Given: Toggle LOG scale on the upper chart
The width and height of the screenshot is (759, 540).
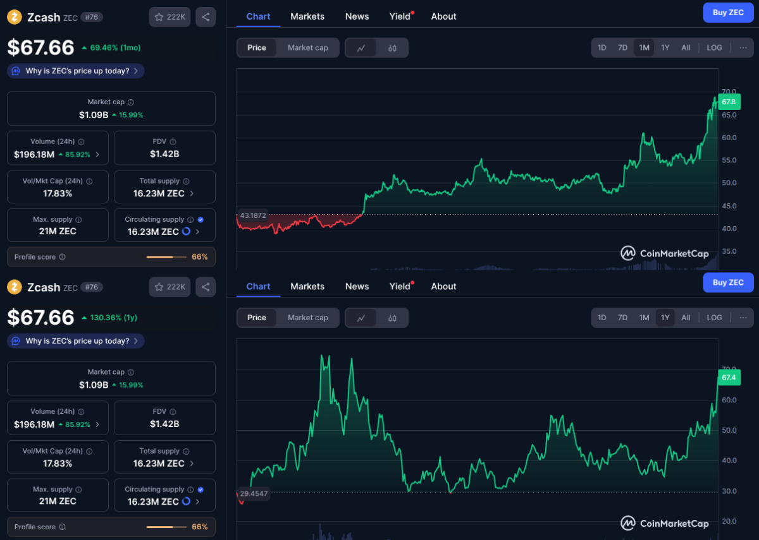Looking at the screenshot, I should (714, 47).
